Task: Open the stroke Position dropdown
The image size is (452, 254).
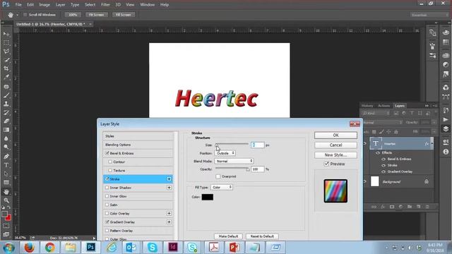Action: 225,153
